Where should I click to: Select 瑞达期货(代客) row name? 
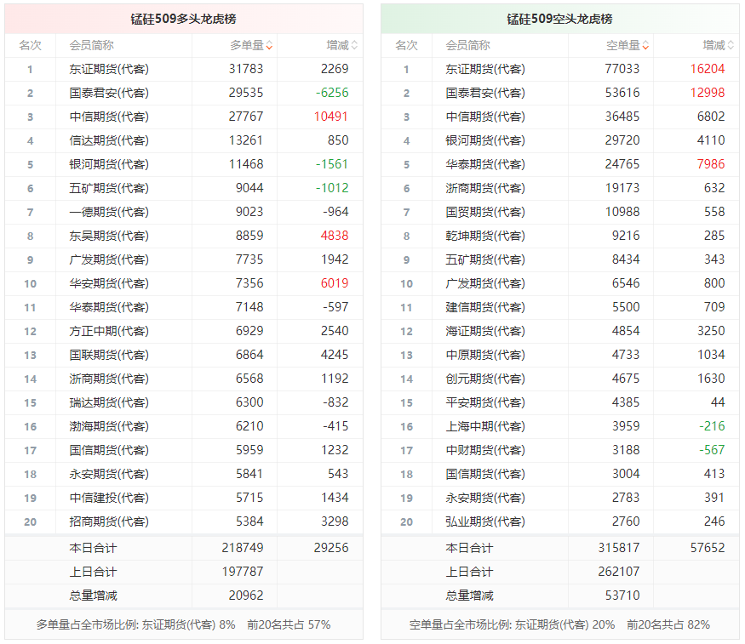coord(109,402)
